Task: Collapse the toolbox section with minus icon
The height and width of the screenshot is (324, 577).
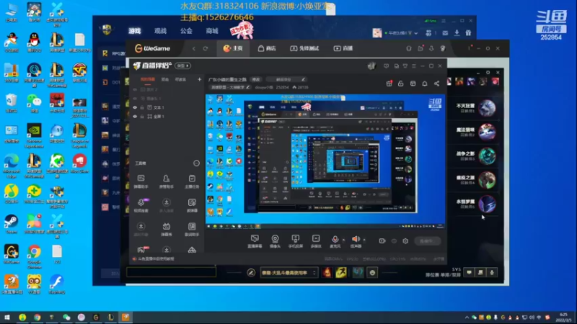Action: [196, 163]
